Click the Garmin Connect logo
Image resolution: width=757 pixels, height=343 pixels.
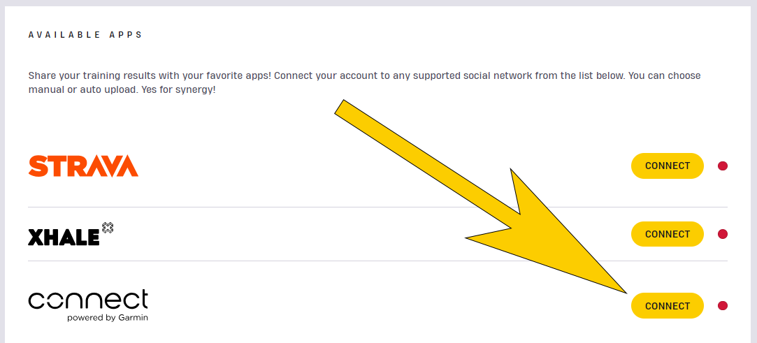(88, 305)
